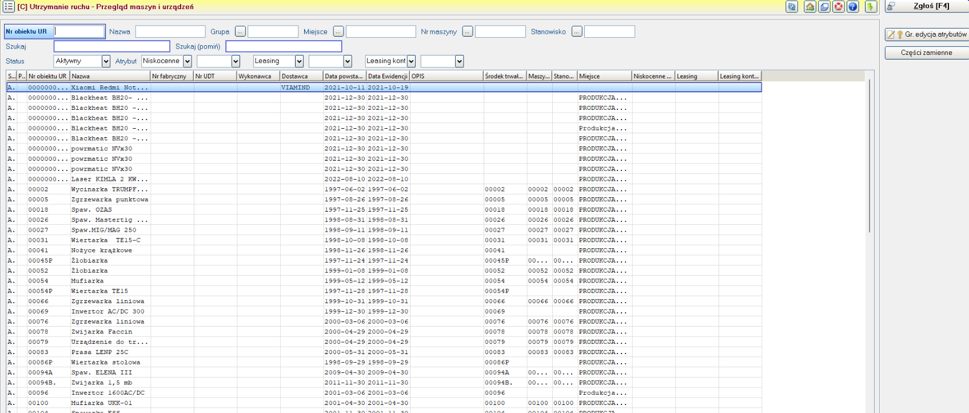Click the Leasing kont... column header
This screenshot has width=969, height=413.
[740, 76]
